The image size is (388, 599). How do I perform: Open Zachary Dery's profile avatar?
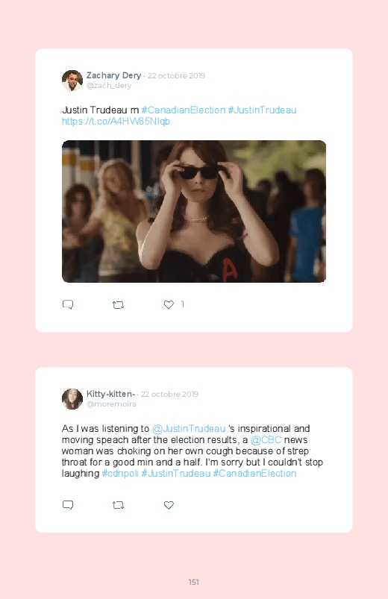72,81
